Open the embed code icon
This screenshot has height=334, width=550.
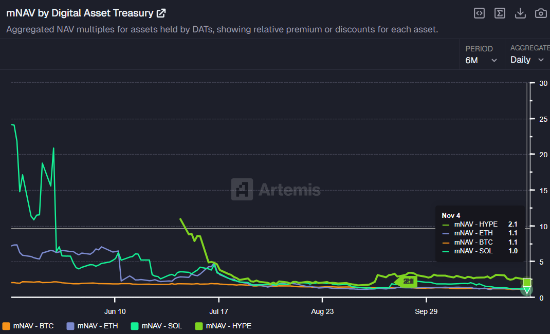pos(479,13)
